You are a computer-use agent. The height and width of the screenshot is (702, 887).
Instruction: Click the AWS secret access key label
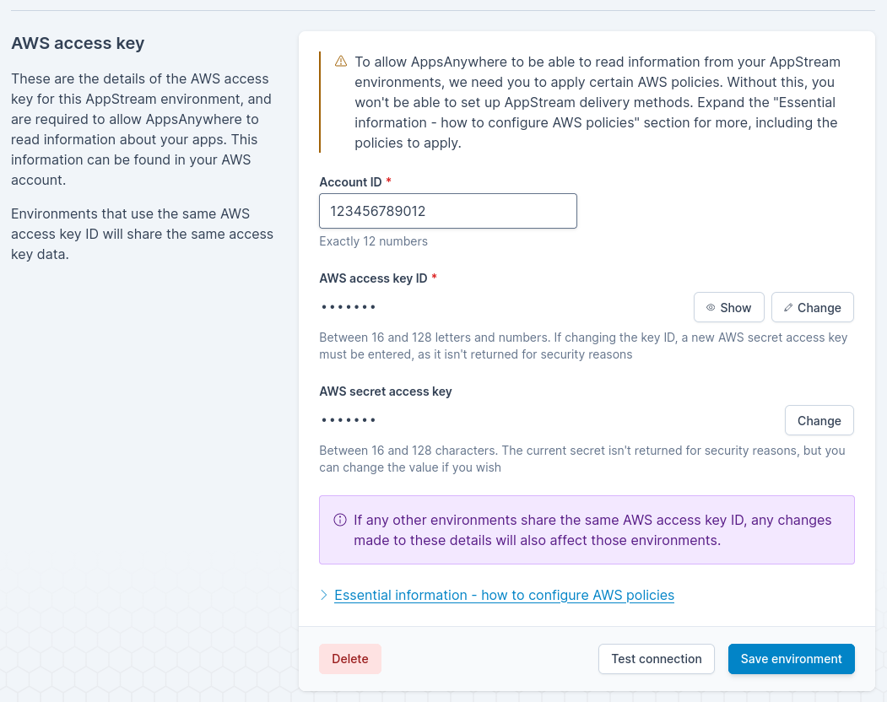[385, 391]
